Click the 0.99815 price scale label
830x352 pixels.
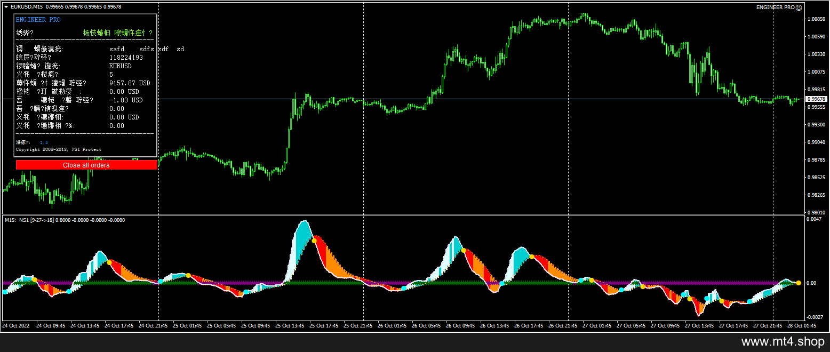tap(817, 90)
